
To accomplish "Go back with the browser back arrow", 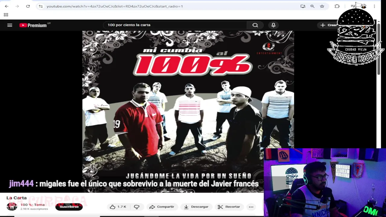I will click(7, 6).
